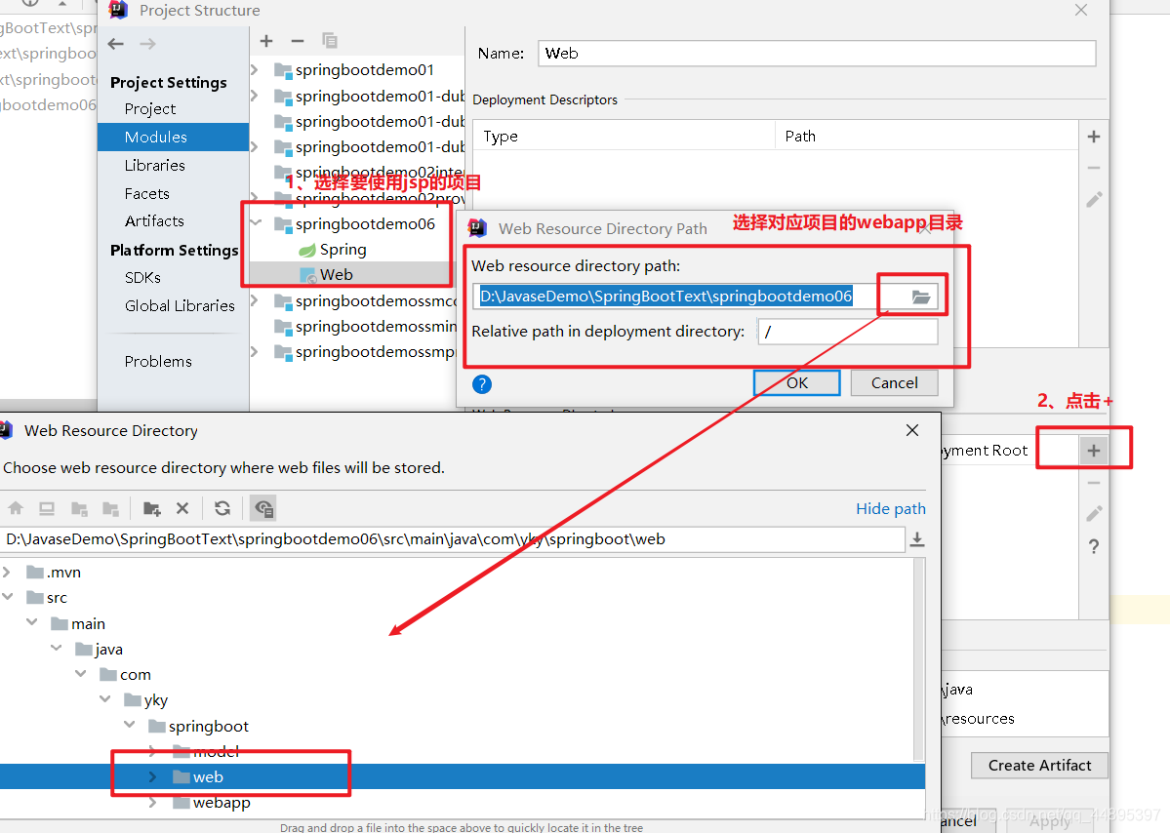Open help in Web Resource Directory Path dialog
The width and height of the screenshot is (1170, 833).
coord(482,384)
